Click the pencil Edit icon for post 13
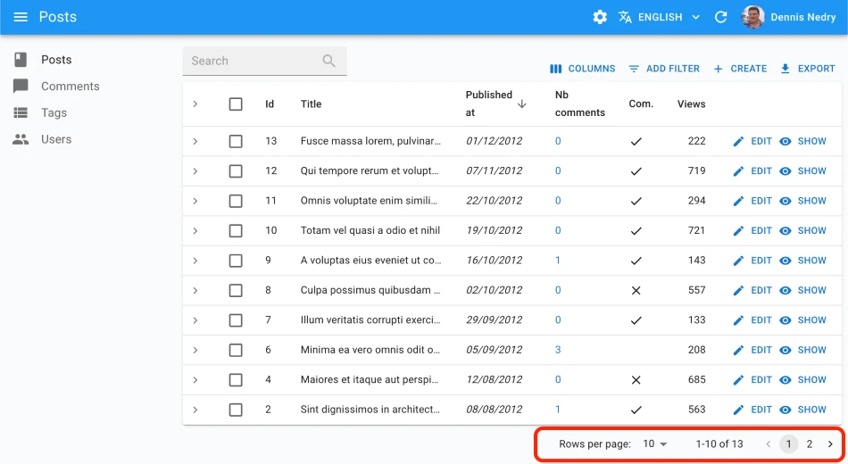 (738, 141)
